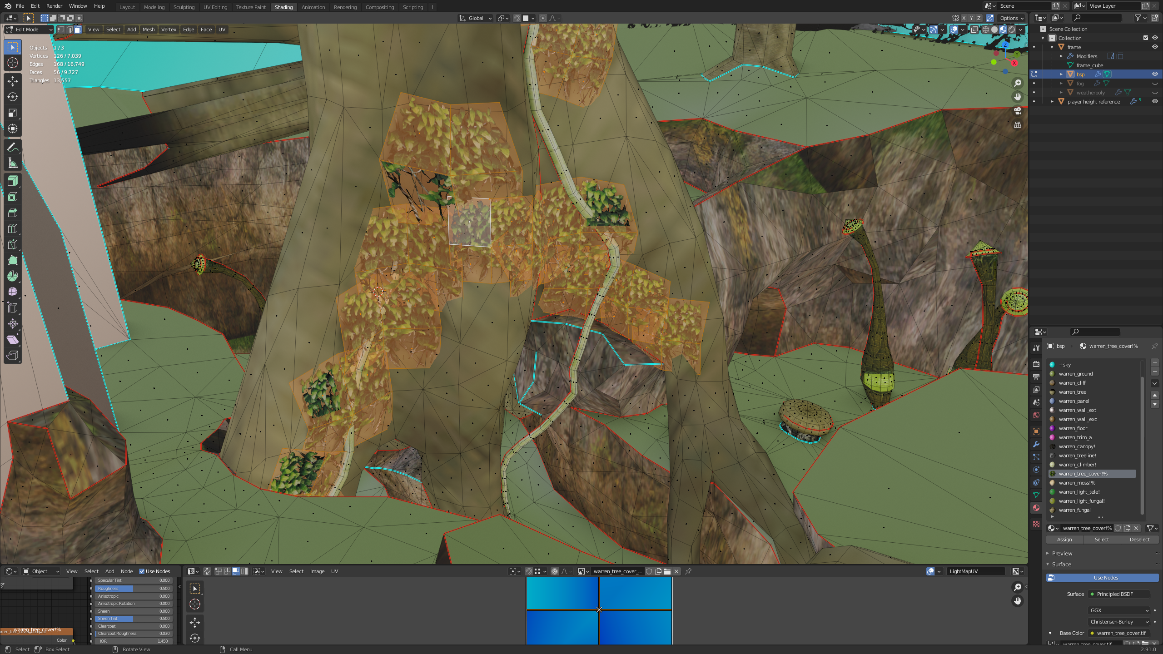1163x654 pixels.
Task: Select the Shear tool
Action: (13, 340)
